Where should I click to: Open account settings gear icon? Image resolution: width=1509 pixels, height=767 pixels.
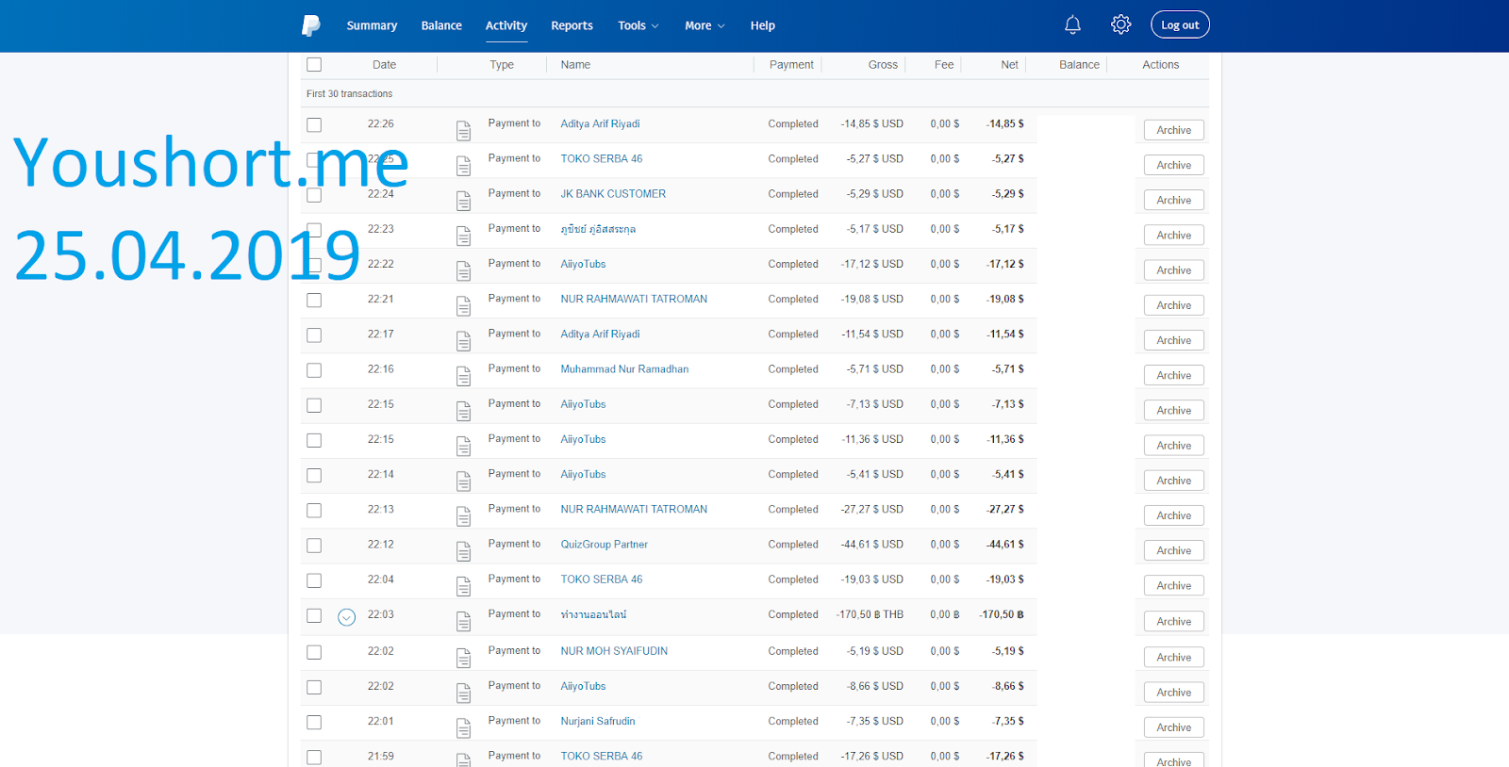(x=1120, y=25)
